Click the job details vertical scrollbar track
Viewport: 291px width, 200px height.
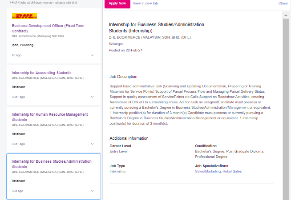pos(286,109)
